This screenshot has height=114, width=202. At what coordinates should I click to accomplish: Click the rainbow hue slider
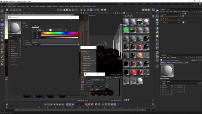(60, 33)
